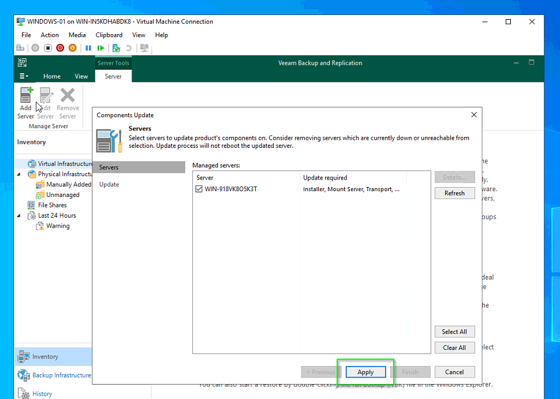Open the Backup Infrastructure navigation view

[53, 375]
